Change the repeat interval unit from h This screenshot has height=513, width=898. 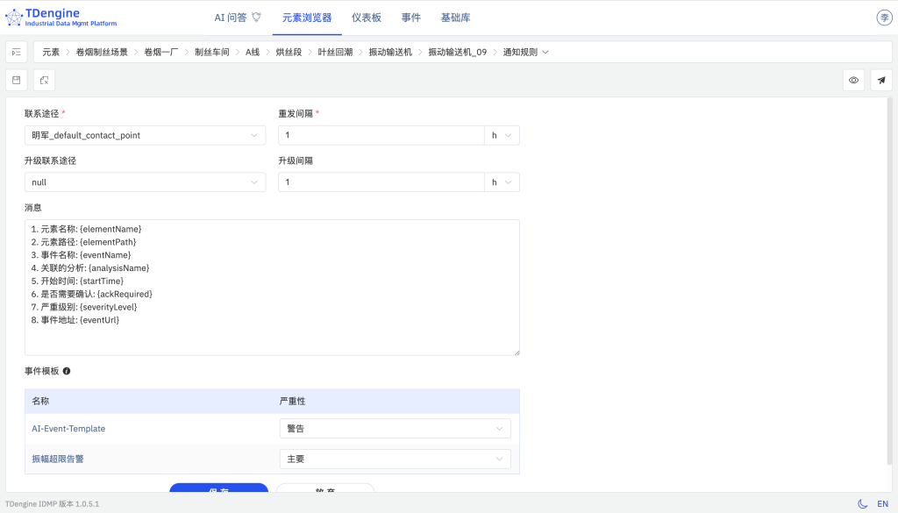[503, 135]
